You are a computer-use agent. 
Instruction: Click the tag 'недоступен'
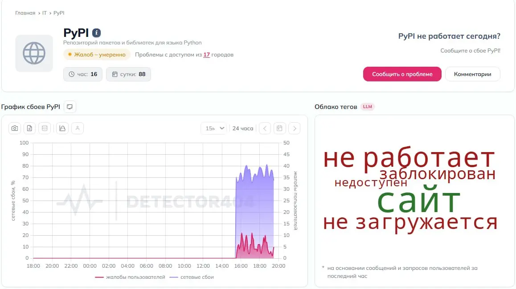tap(371, 182)
